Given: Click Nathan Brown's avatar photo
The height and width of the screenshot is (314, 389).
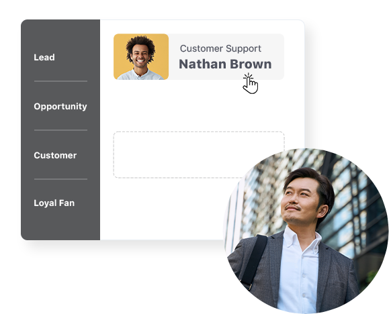Looking at the screenshot, I should tap(141, 58).
